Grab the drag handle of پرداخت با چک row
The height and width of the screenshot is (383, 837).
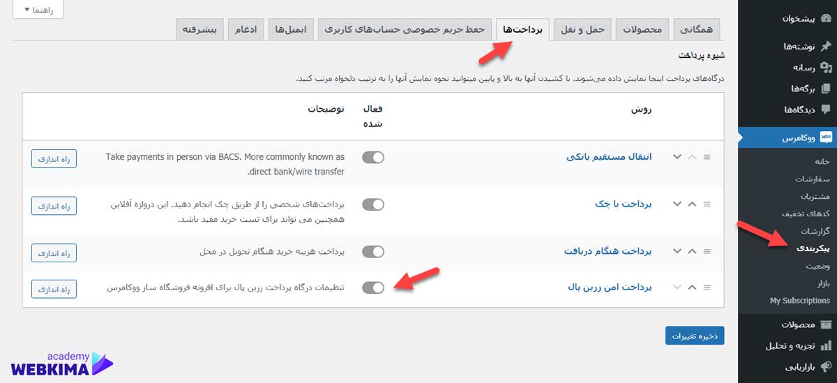click(x=707, y=204)
